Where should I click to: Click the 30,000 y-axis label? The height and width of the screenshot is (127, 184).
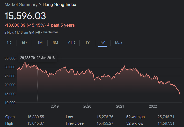(x=10, y=67)
